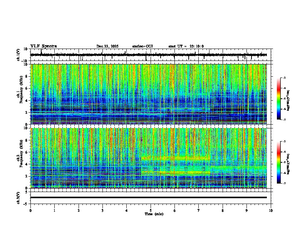Click the "Time (min)" axis title
The width and height of the screenshot is (305, 236).
(154, 214)
